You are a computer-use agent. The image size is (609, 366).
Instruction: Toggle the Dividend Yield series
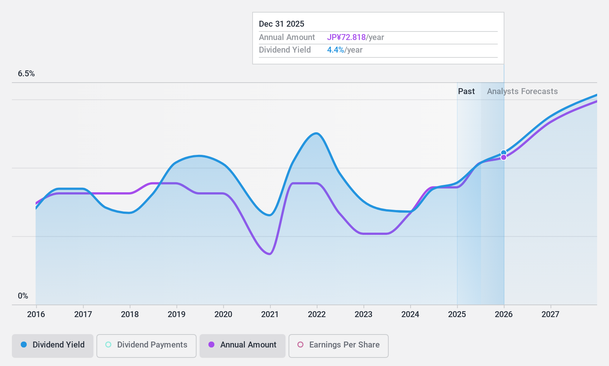click(x=53, y=346)
